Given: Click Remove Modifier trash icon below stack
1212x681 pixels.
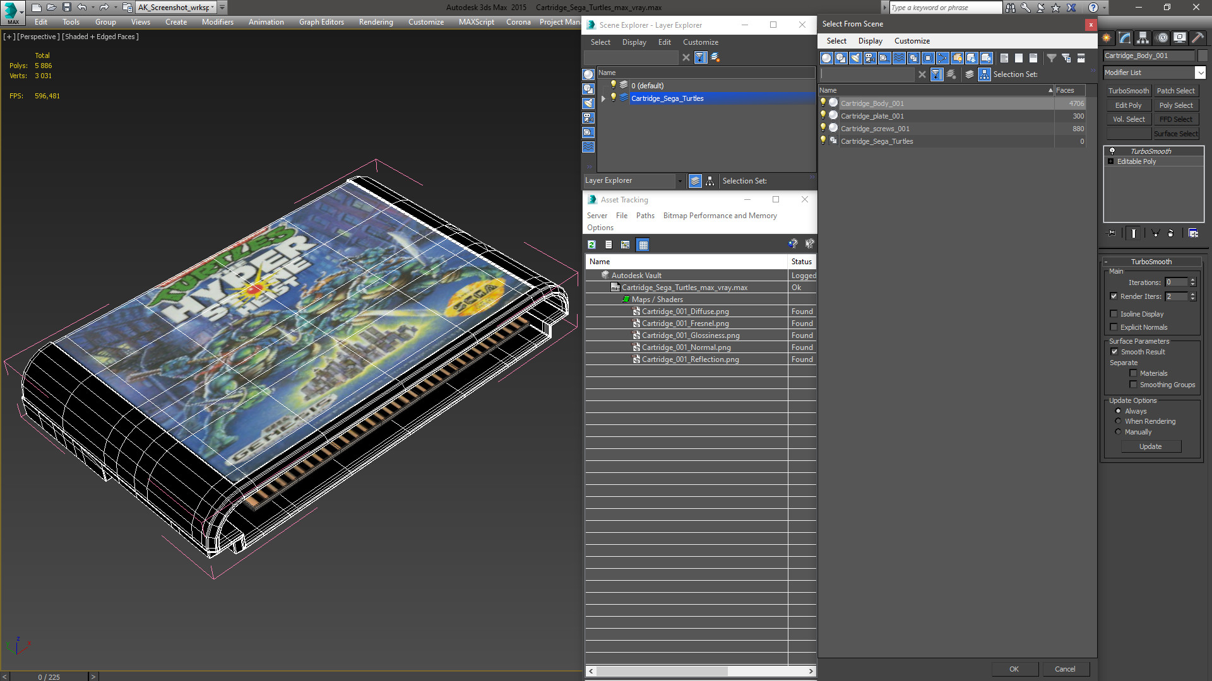Looking at the screenshot, I should point(1171,233).
